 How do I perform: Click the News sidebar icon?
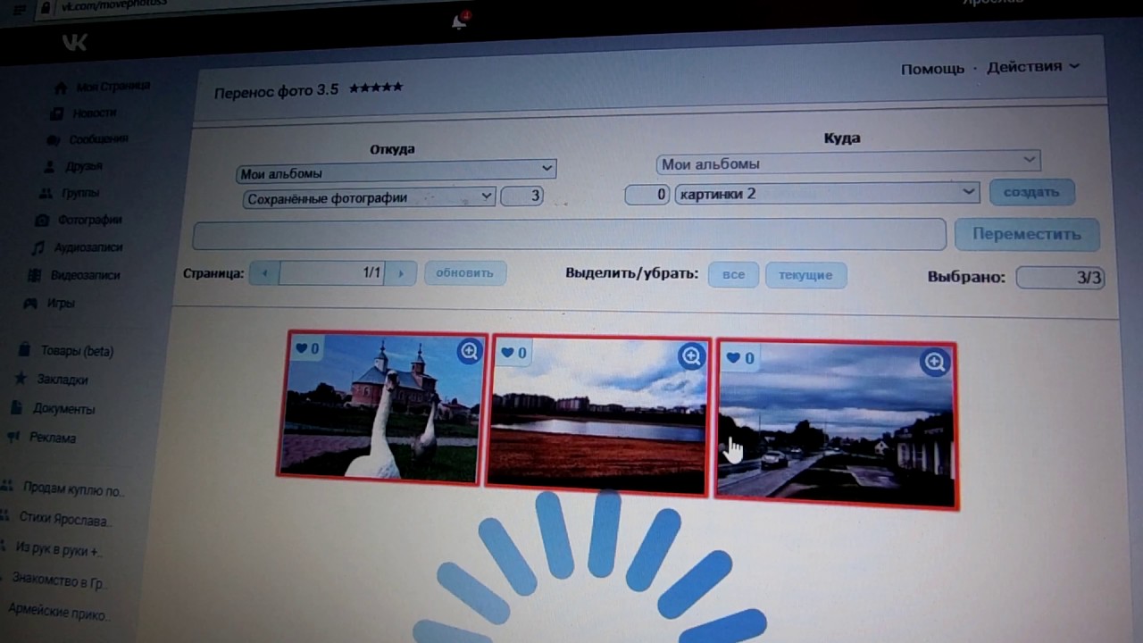pos(56,113)
